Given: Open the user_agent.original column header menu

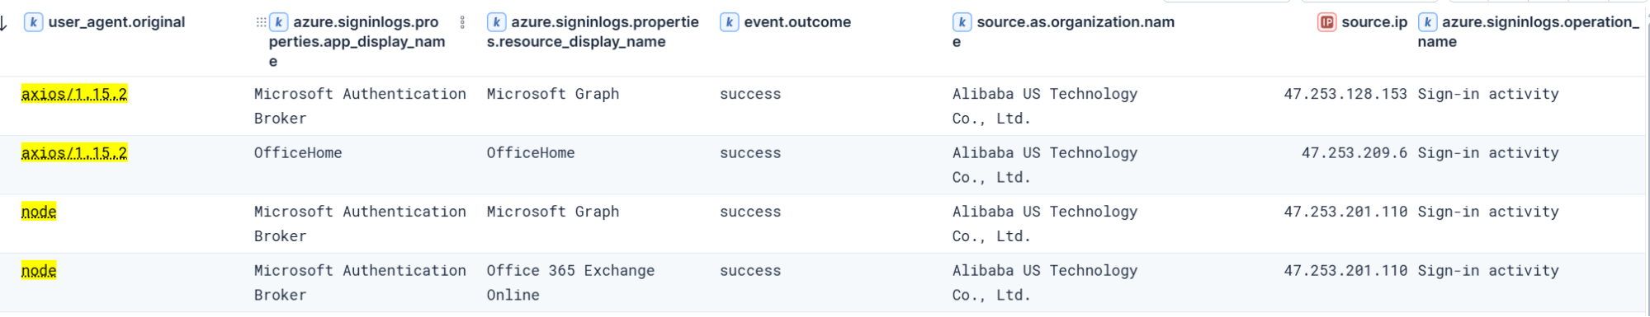Looking at the screenshot, I should pos(116,22).
